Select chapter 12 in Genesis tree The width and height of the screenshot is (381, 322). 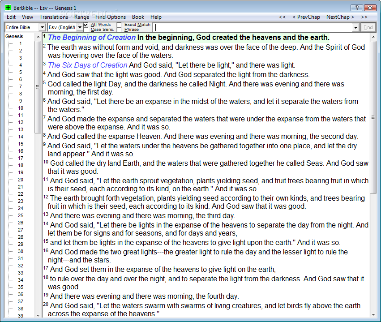click(x=21, y=122)
